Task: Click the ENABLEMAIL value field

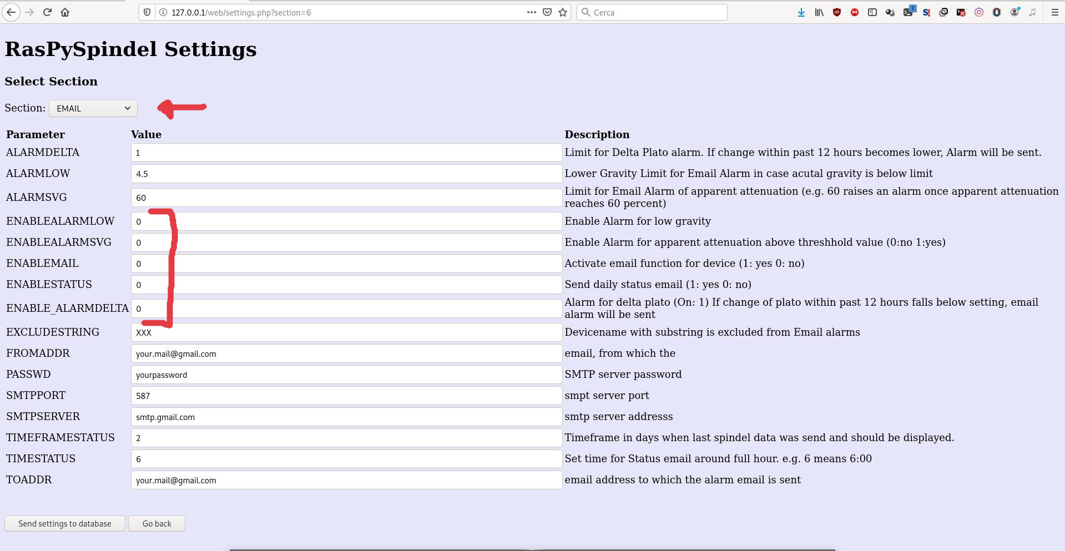Action: [346, 264]
